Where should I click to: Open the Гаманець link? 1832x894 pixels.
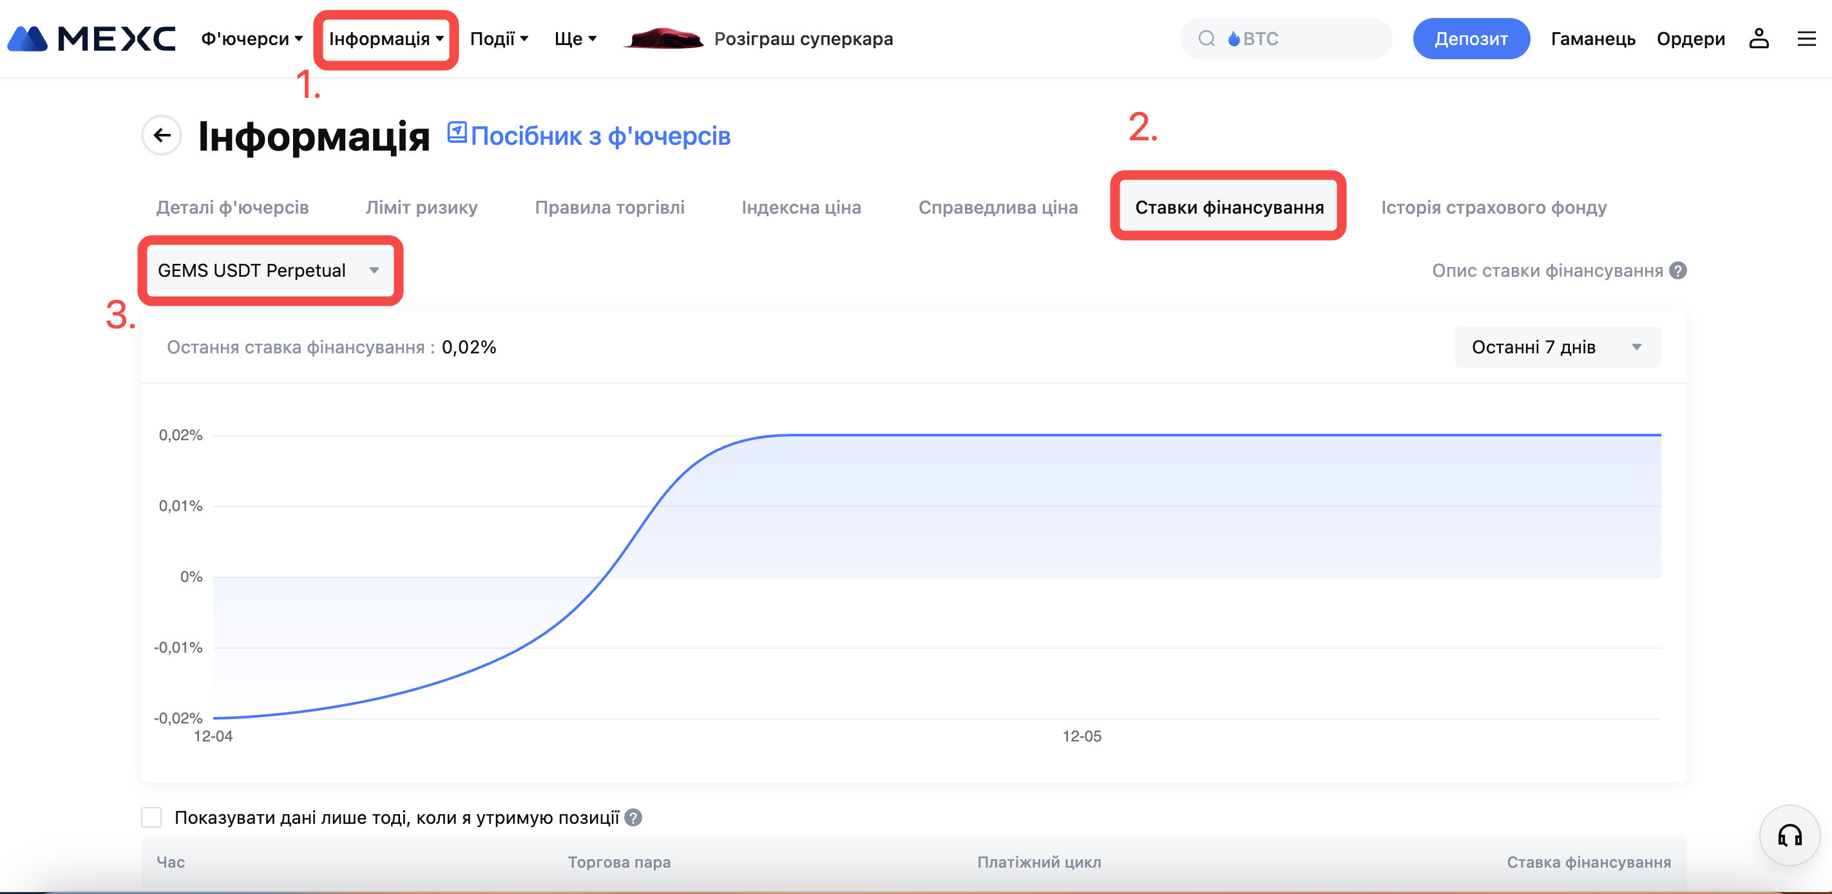click(x=1592, y=39)
